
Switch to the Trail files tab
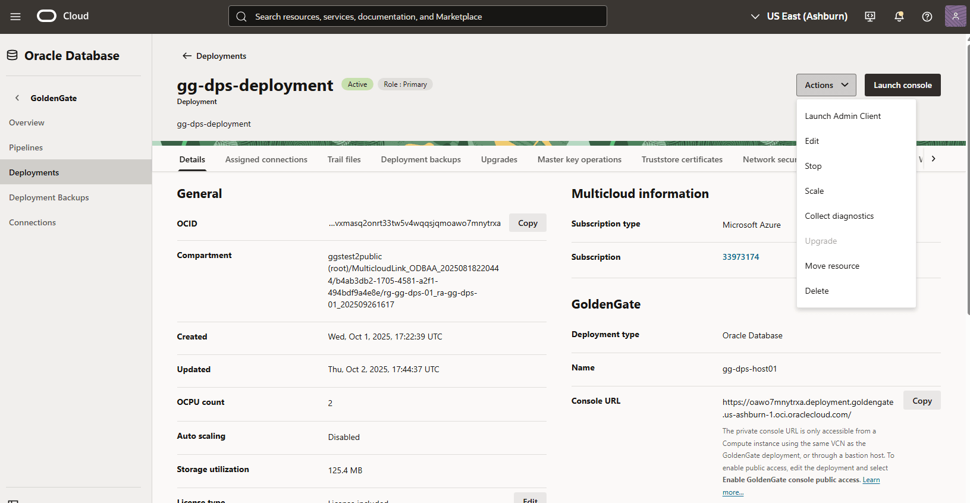point(344,160)
